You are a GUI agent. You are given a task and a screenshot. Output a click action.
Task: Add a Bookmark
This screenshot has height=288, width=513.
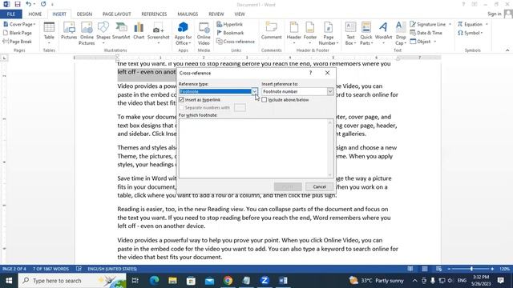(x=230, y=33)
